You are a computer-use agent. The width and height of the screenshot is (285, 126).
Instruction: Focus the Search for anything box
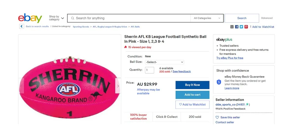(130, 18)
